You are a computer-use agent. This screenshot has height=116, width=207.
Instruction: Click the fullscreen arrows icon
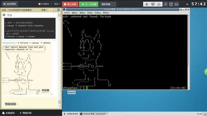click(x=165, y=4)
